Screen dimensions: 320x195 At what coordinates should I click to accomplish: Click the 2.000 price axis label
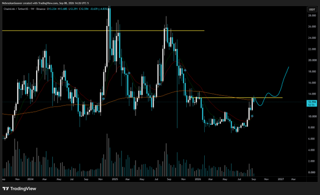312,161
